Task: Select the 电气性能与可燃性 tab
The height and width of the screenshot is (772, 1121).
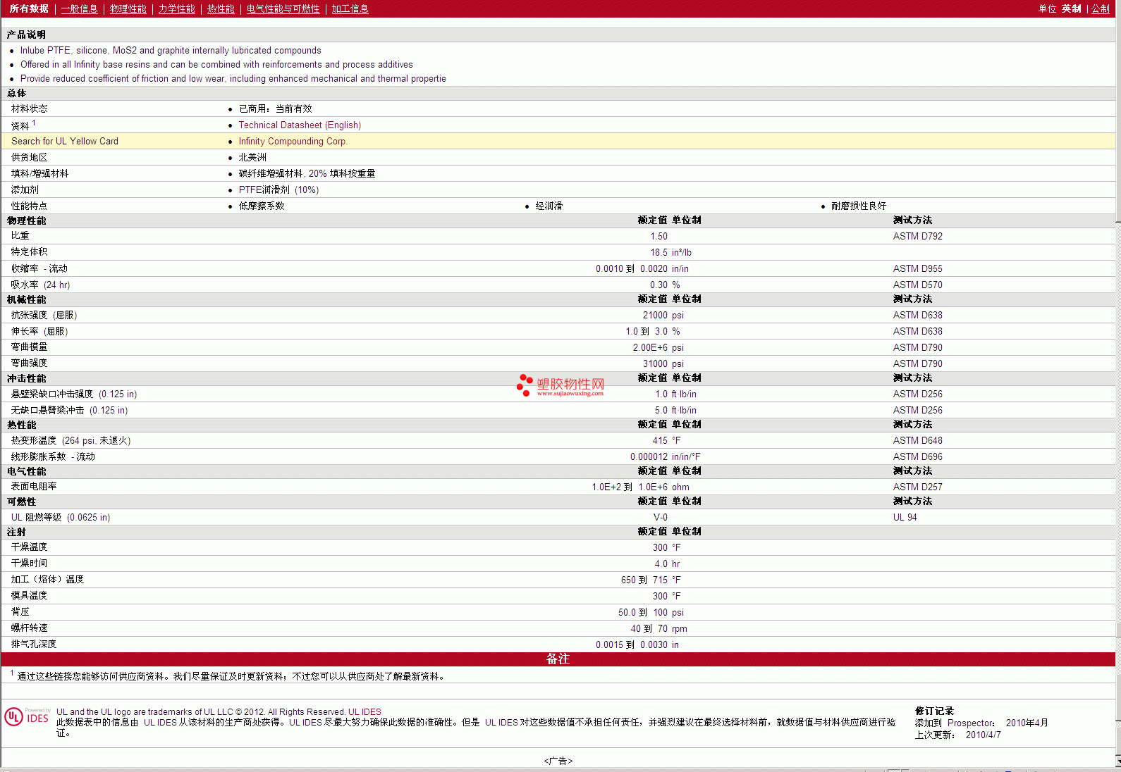Action: click(283, 9)
